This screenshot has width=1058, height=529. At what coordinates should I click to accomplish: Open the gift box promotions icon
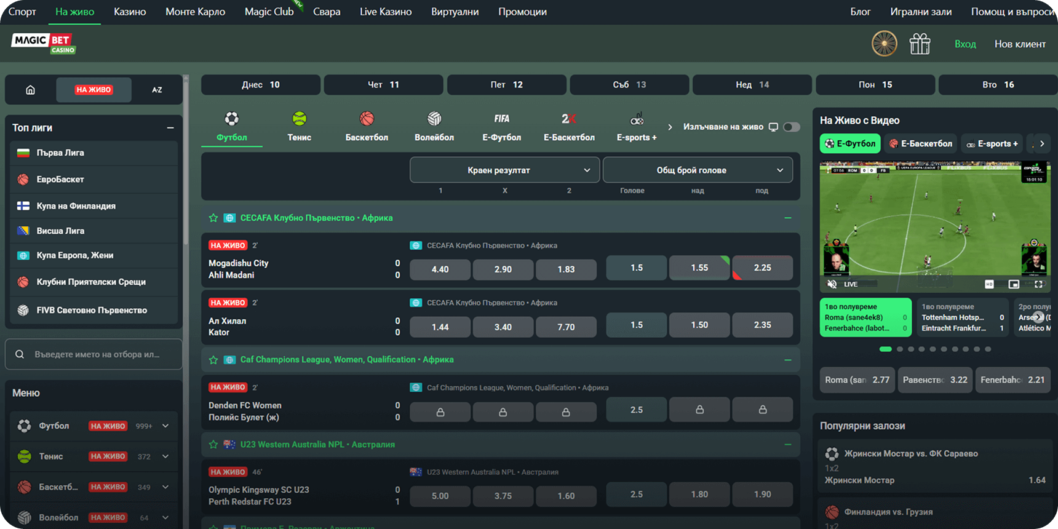click(x=920, y=44)
